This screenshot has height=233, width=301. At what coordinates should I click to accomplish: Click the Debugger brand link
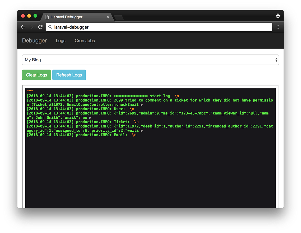pos(34,41)
